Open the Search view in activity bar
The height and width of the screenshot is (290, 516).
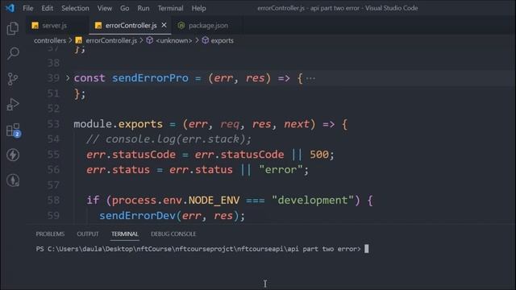(13, 53)
